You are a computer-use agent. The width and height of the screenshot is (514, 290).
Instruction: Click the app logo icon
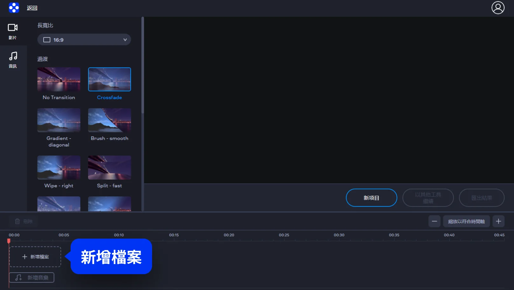pyautogui.click(x=14, y=8)
